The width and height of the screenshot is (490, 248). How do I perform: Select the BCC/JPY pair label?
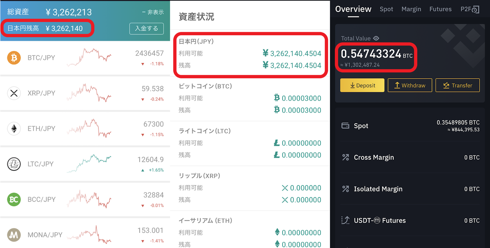click(x=41, y=199)
